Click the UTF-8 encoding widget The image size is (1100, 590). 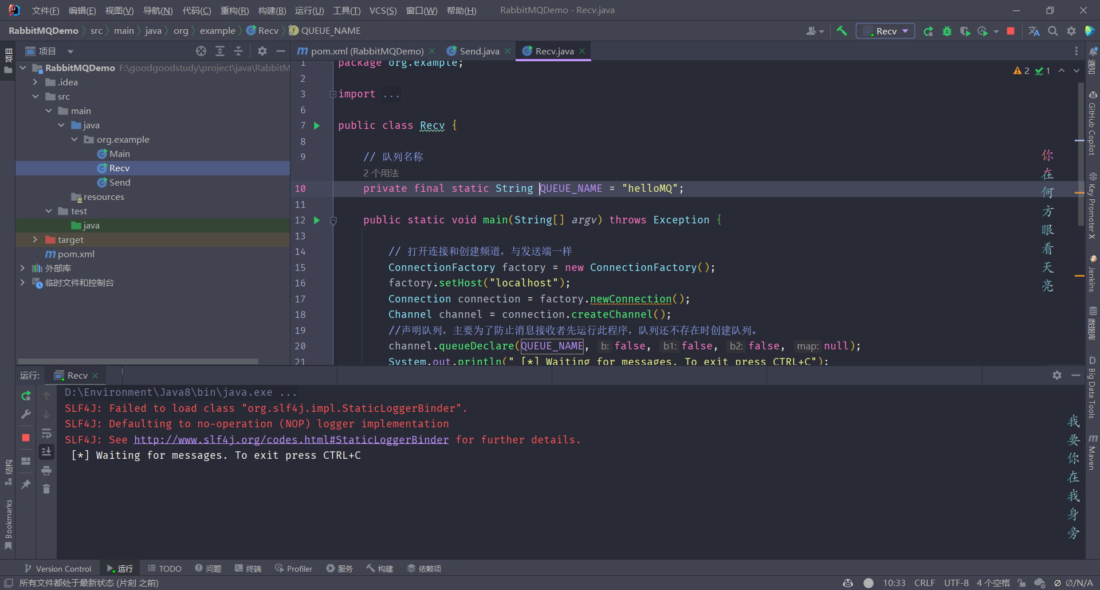coord(956,583)
